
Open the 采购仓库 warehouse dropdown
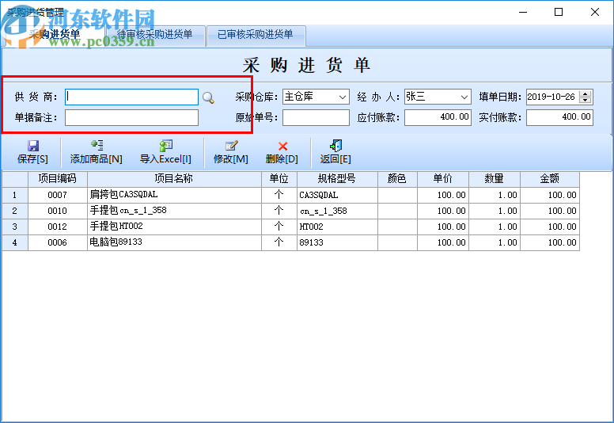point(343,97)
